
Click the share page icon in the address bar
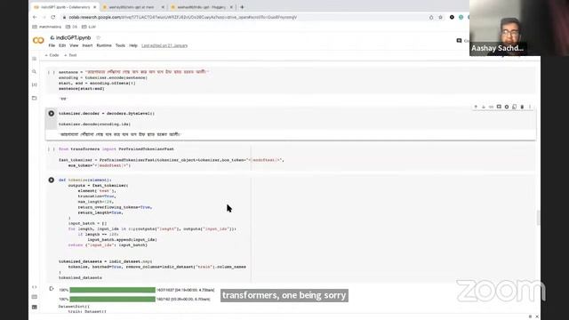[431, 17]
